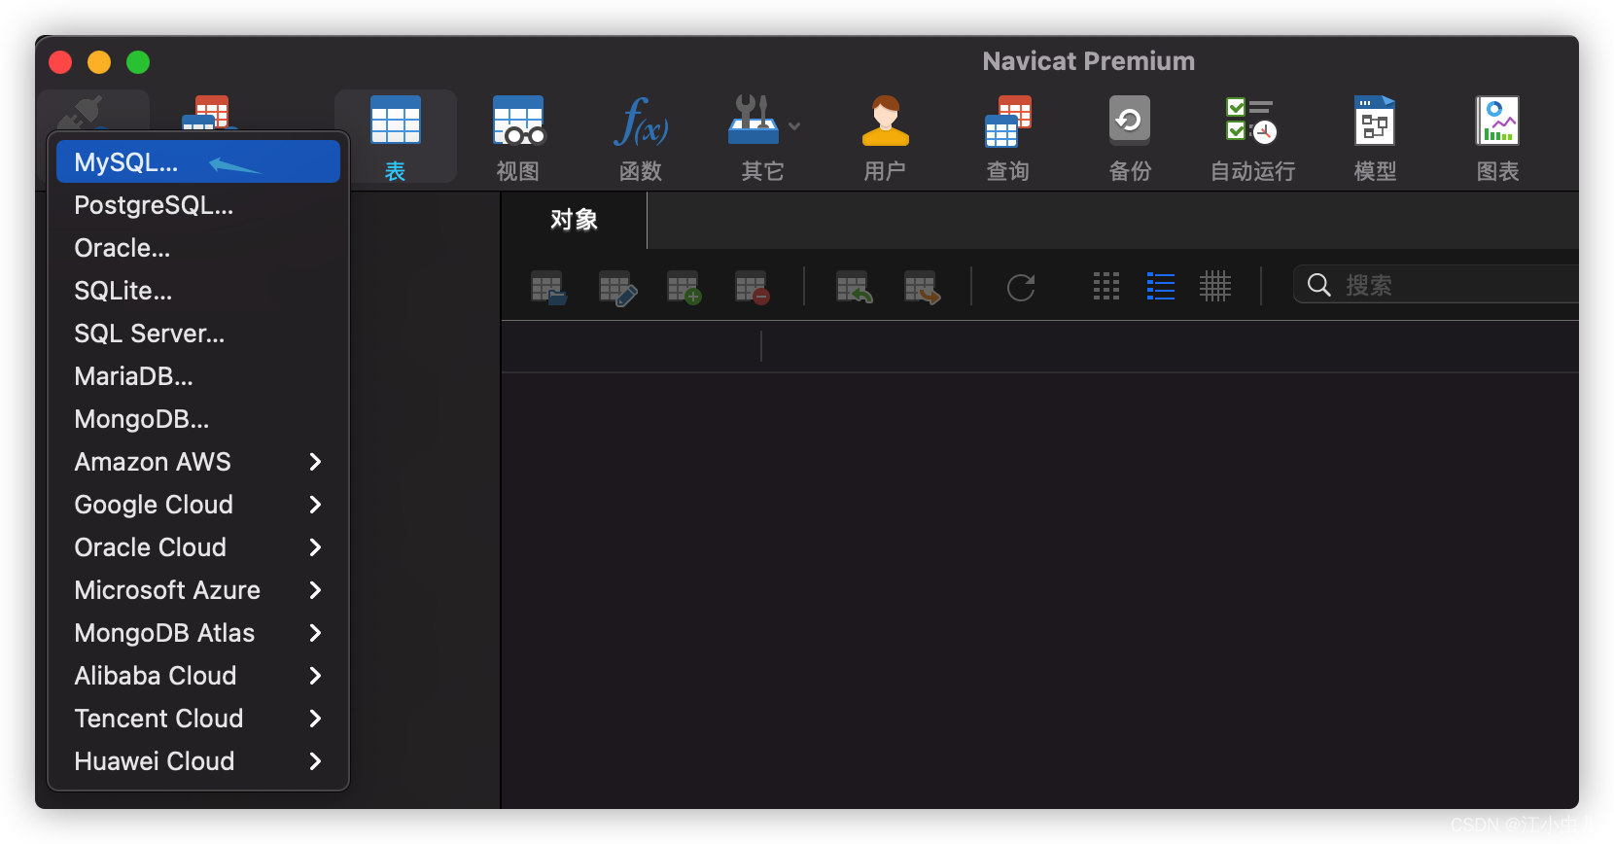Expand the Microsoft Azure submenu
1614x844 pixels.
pos(198,590)
